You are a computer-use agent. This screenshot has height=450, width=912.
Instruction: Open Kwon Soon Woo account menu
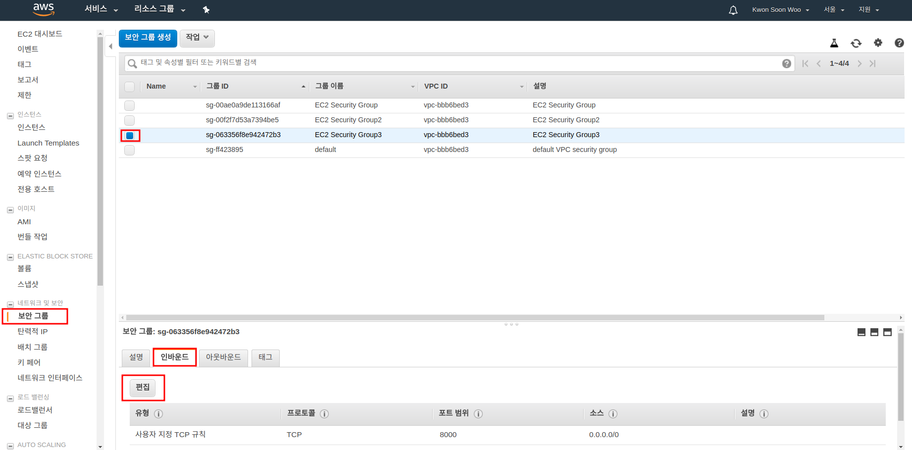[x=781, y=10]
